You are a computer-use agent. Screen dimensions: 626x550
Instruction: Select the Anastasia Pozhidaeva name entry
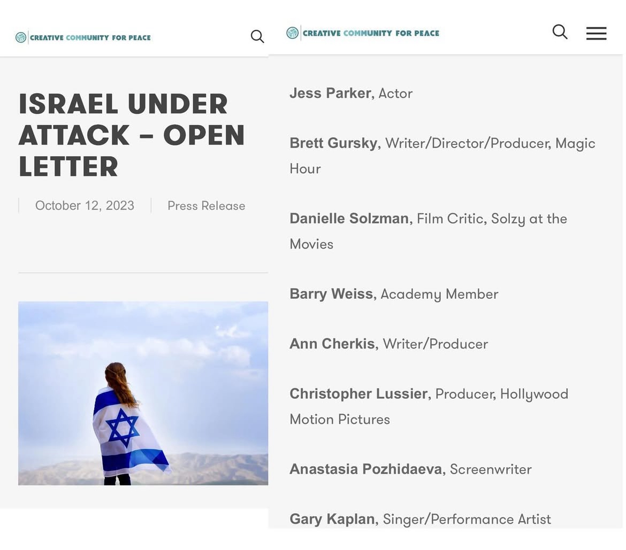[x=365, y=469]
